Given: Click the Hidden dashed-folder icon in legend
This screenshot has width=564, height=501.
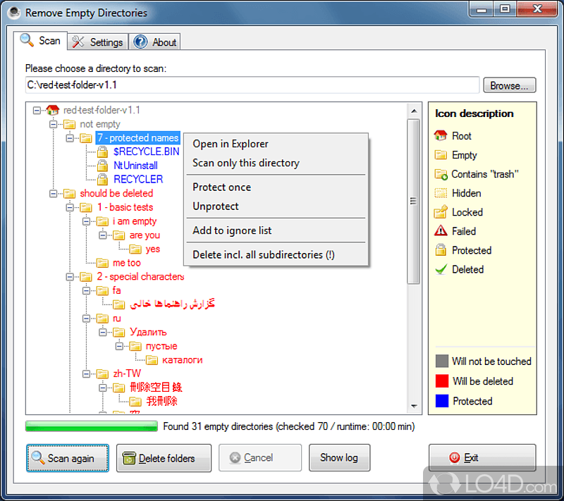Looking at the screenshot, I should click(439, 193).
